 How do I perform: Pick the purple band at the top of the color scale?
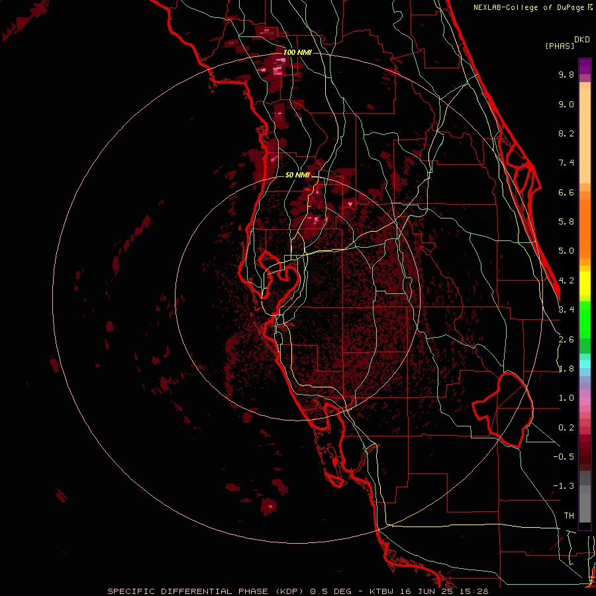tap(585, 66)
